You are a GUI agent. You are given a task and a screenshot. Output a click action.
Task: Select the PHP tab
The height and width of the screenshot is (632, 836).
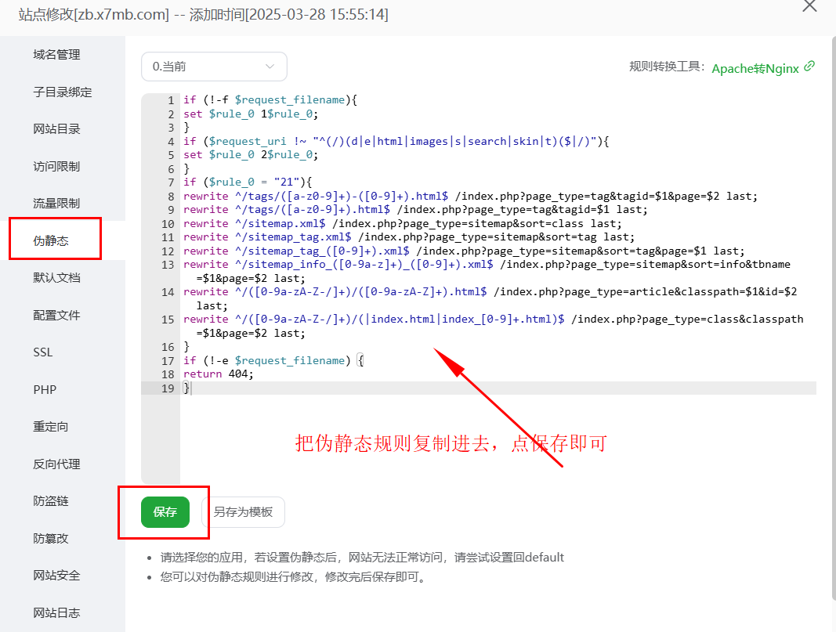coord(45,390)
